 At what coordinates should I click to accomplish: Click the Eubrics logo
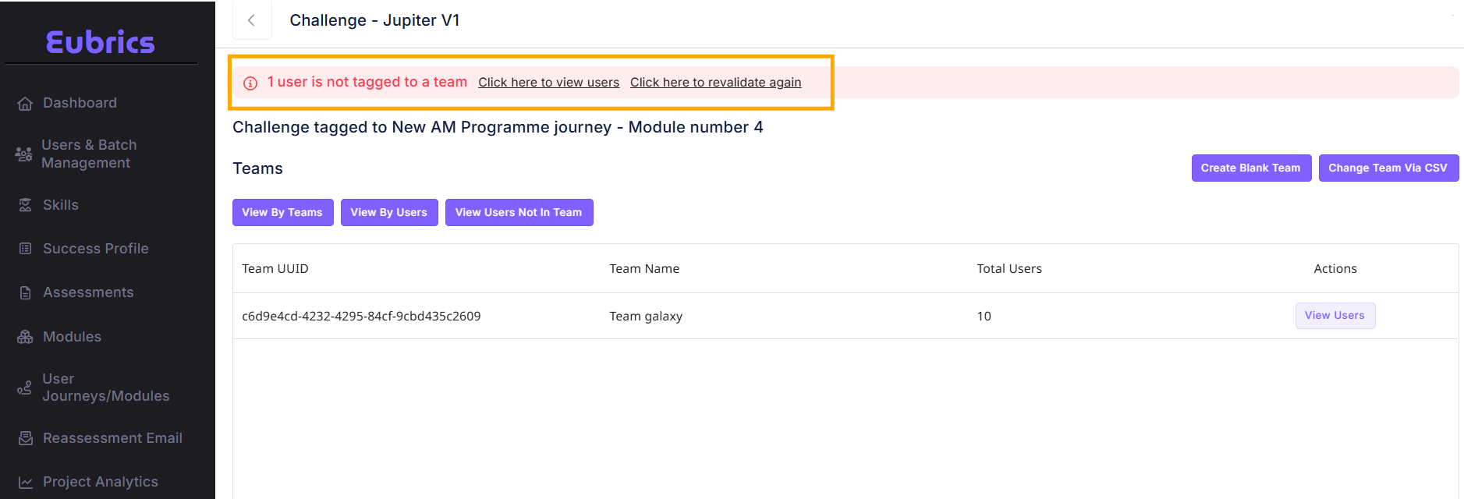[x=101, y=42]
